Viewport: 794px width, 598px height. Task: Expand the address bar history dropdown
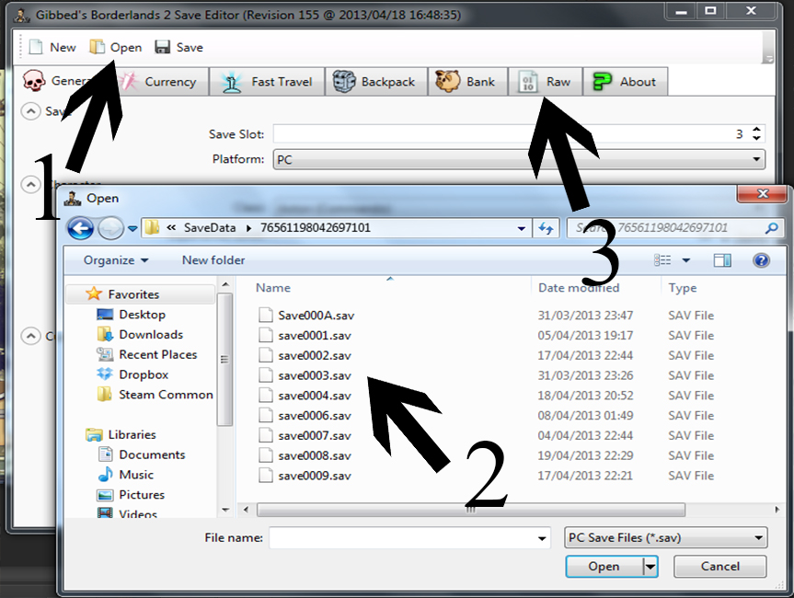point(521,229)
